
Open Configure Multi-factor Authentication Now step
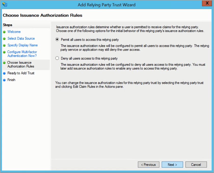(22, 54)
